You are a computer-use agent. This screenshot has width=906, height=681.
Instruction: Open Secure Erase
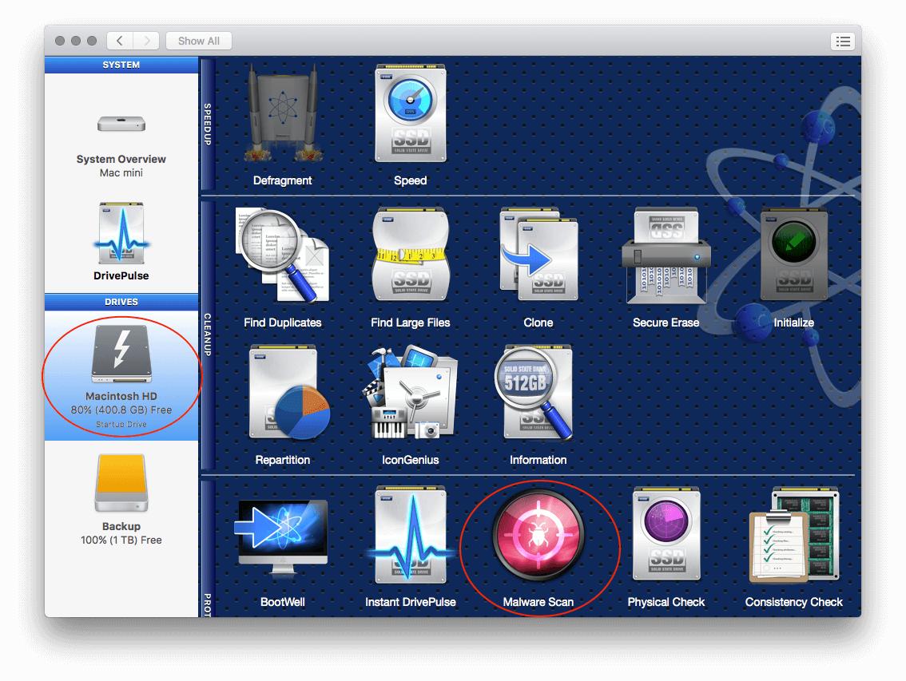click(666, 255)
